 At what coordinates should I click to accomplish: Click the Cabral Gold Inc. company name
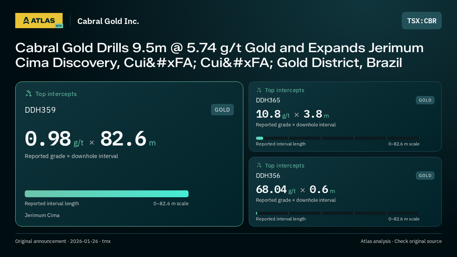click(x=108, y=21)
